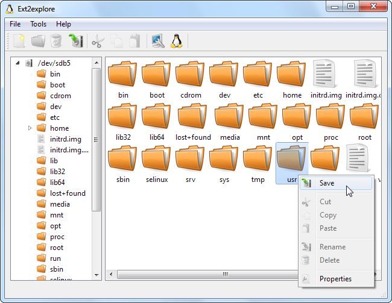392x303 pixels.
Task: Click tree pane scroll down arrow
Action: pos(96,275)
